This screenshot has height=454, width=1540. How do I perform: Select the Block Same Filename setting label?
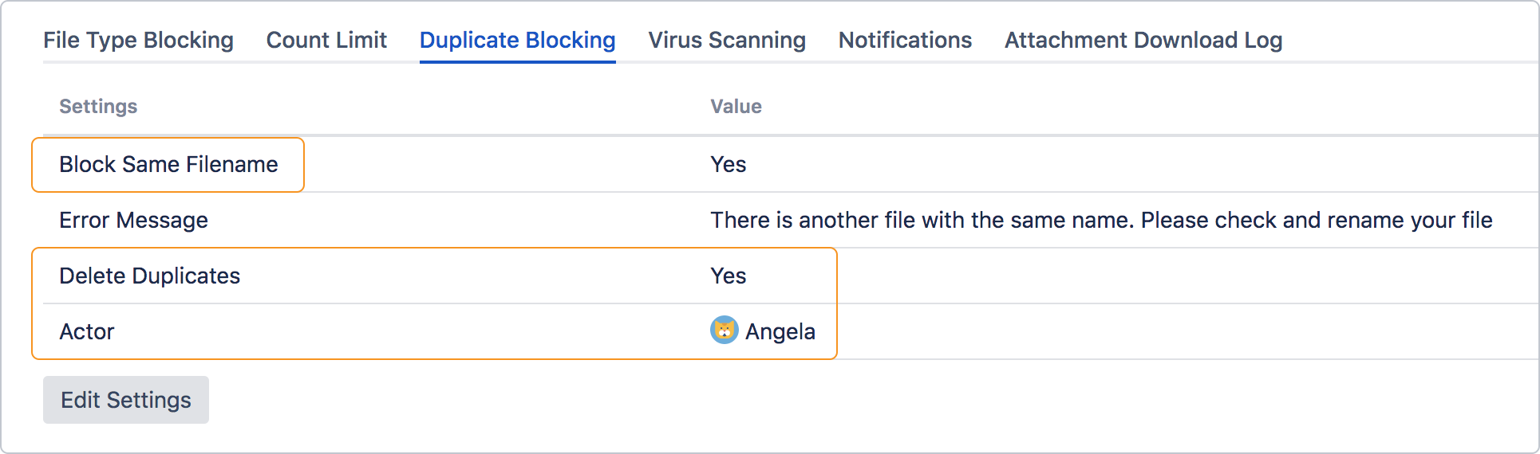[168, 164]
